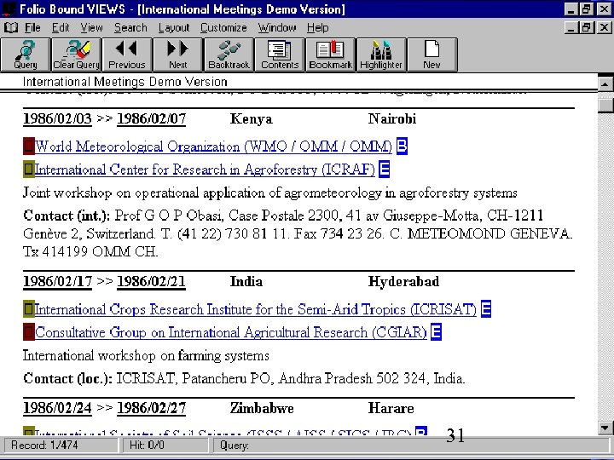Click the blue E icon after ICRAF link
The height and width of the screenshot is (460, 614).
384,169
